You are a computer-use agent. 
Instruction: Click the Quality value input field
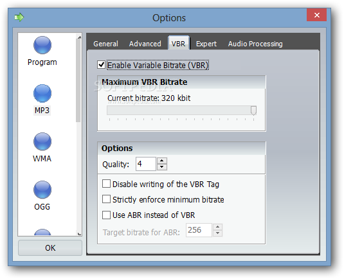click(146, 164)
